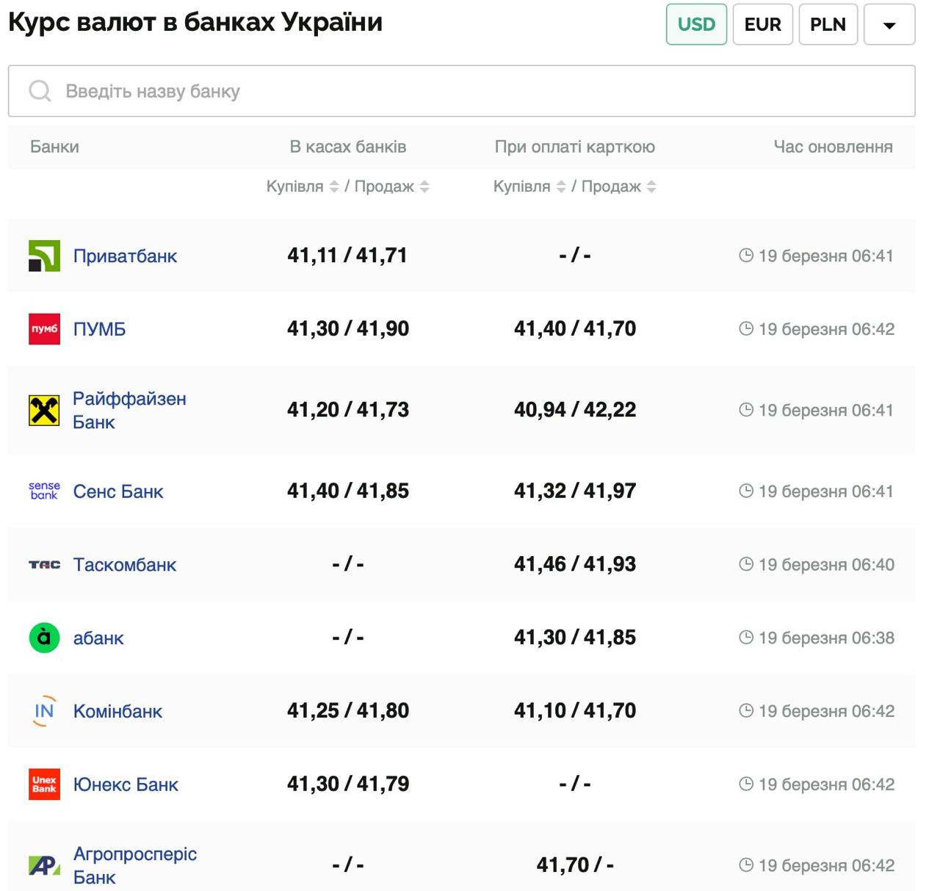940x891 pixels.
Task: Open the additional currencies dropdown arrow
Action: (889, 25)
